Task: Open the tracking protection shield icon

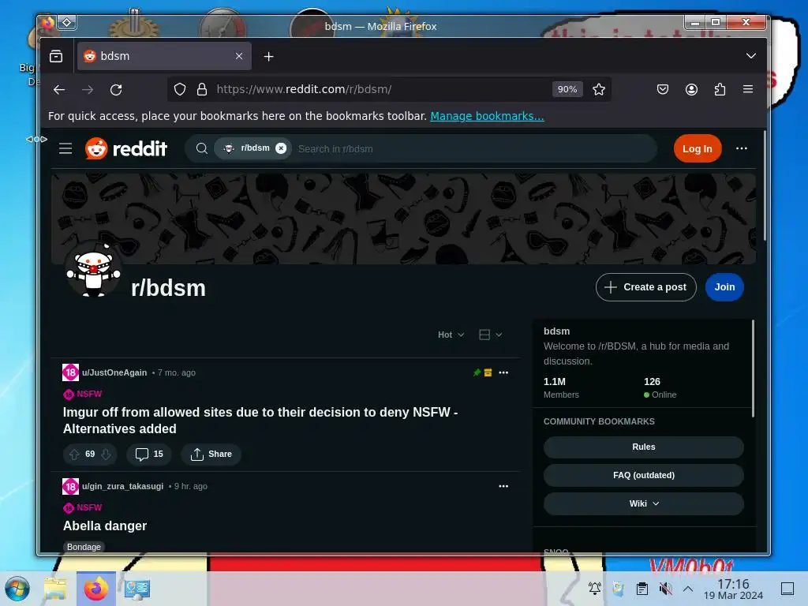Action: (x=179, y=89)
